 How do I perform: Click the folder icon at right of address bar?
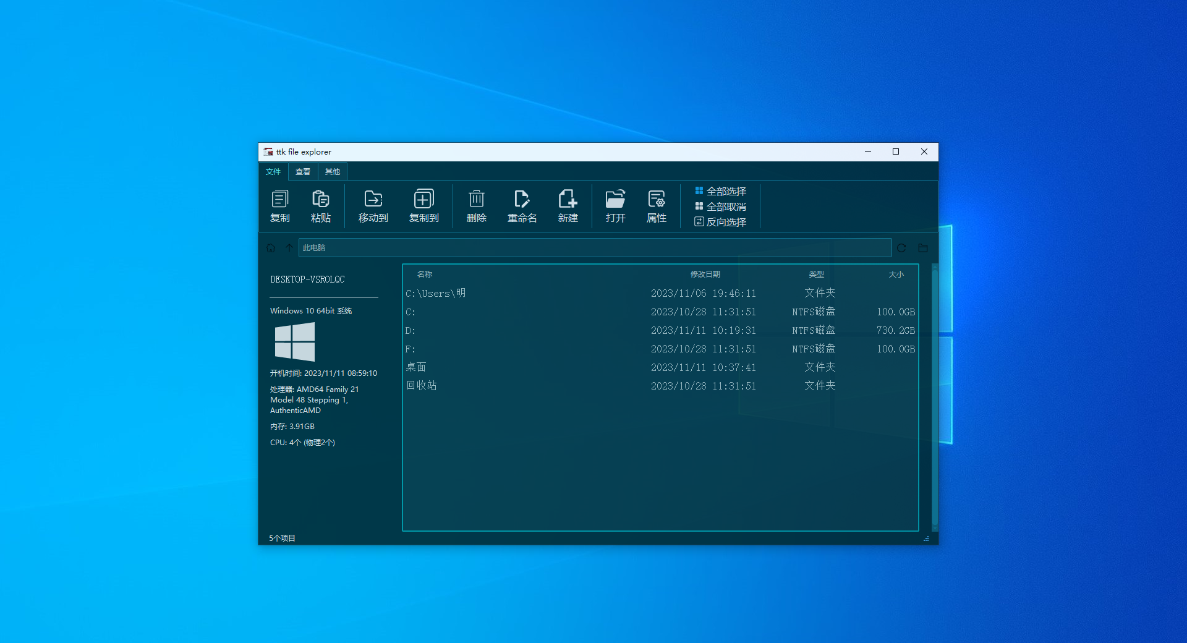click(923, 248)
